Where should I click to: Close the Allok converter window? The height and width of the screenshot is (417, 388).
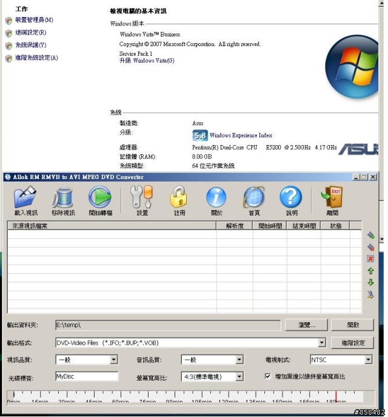click(373, 177)
